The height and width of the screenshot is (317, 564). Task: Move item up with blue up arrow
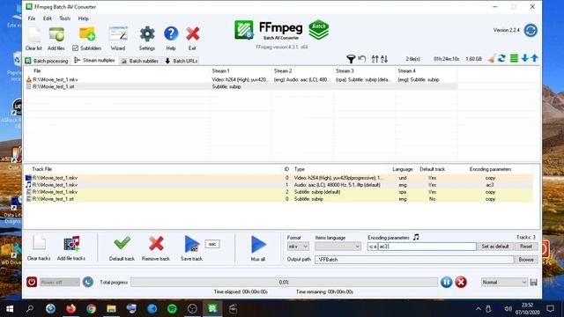535,58
